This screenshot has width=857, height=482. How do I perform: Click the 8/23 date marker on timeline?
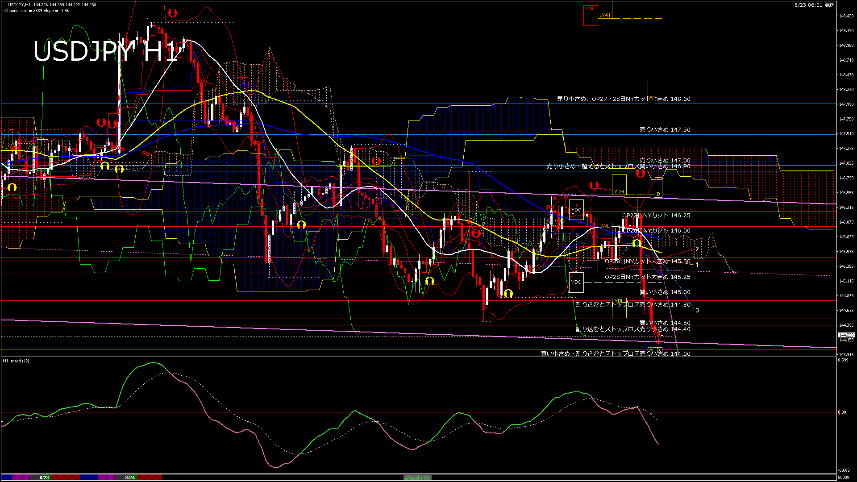[44, 478]
